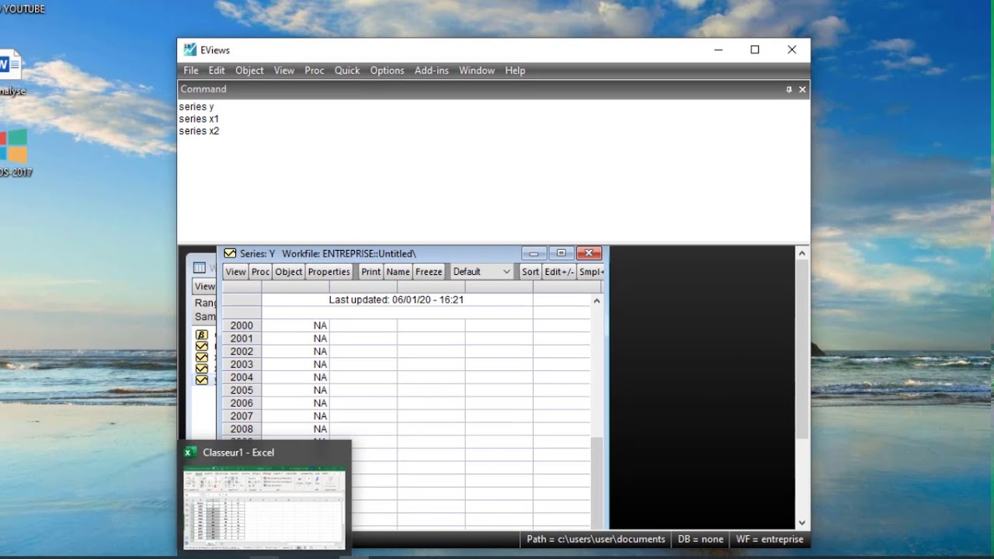Click the Proc button in Series Y toolbar
This screenshot has width=994, height=559.
pyautogui.click(x=260, y=272)
